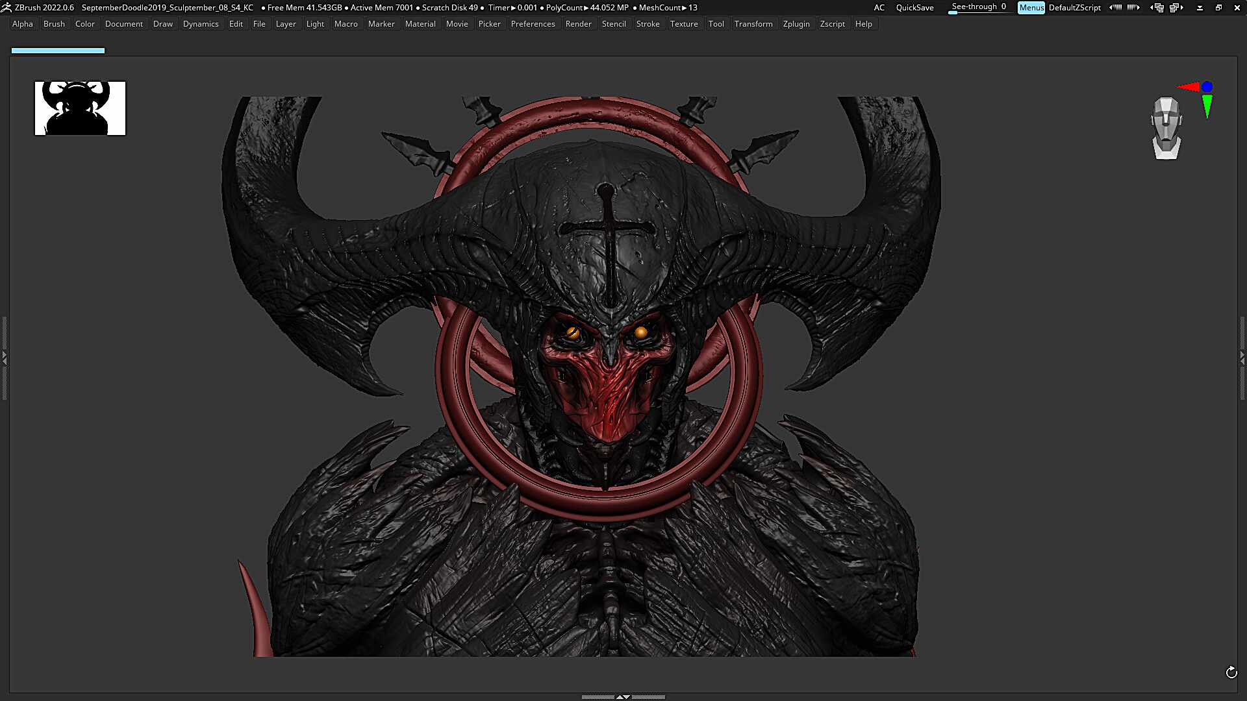
Task: Click the next UI layout arrow icon
Action: pos(1177,8)
